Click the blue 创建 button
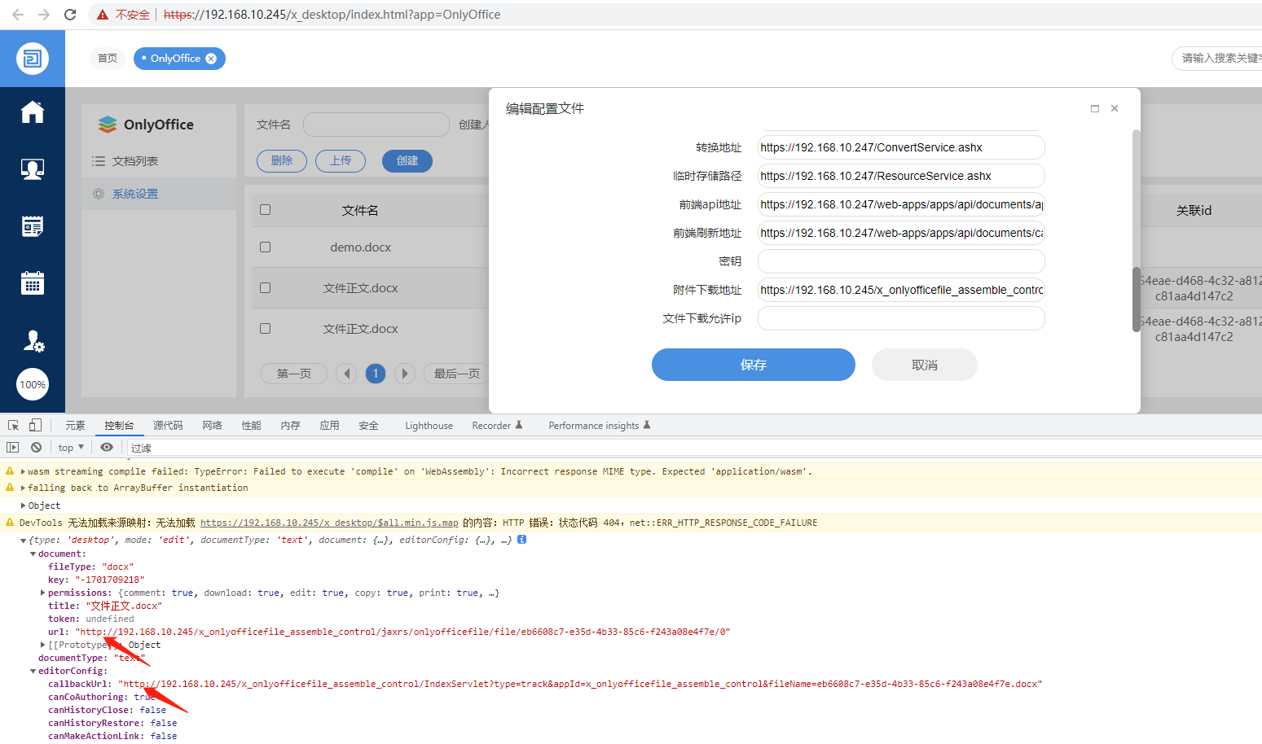The image size is (1262, 744). (x=407, y=161)
